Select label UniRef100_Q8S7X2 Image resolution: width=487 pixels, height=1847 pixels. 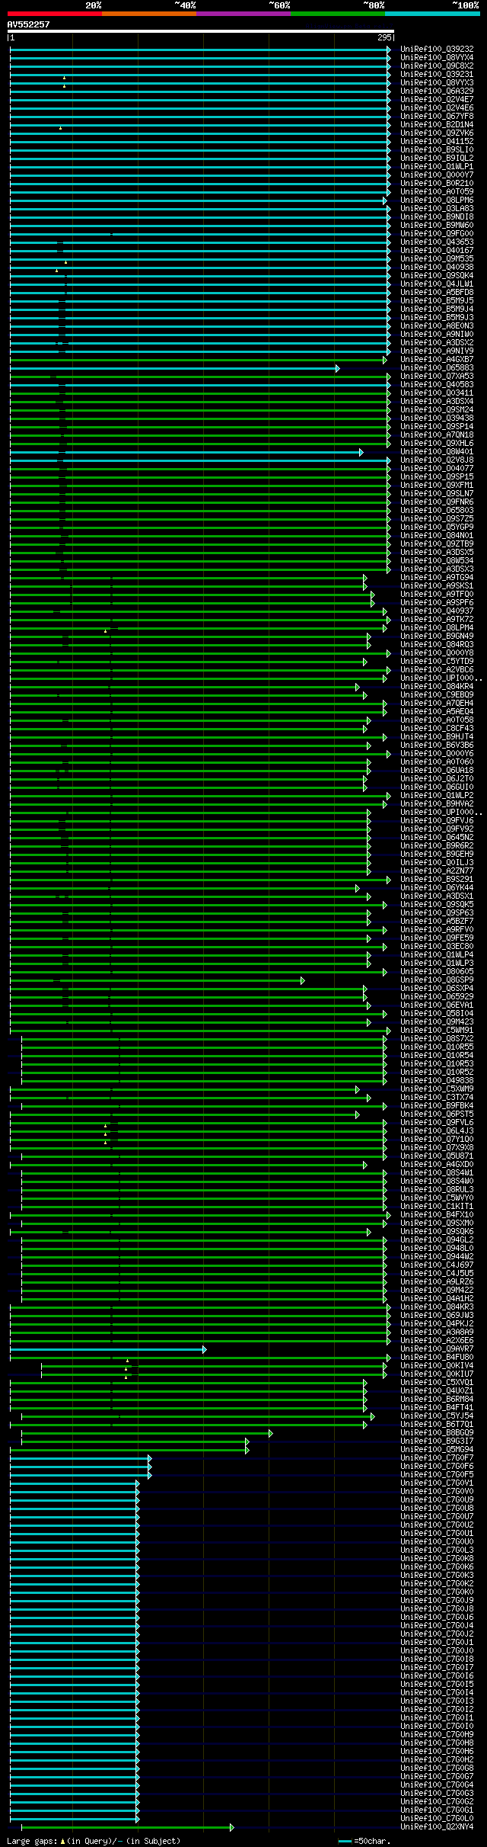tap(437, 1039)
